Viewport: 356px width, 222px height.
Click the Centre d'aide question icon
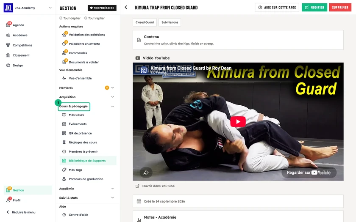[64, 215]
